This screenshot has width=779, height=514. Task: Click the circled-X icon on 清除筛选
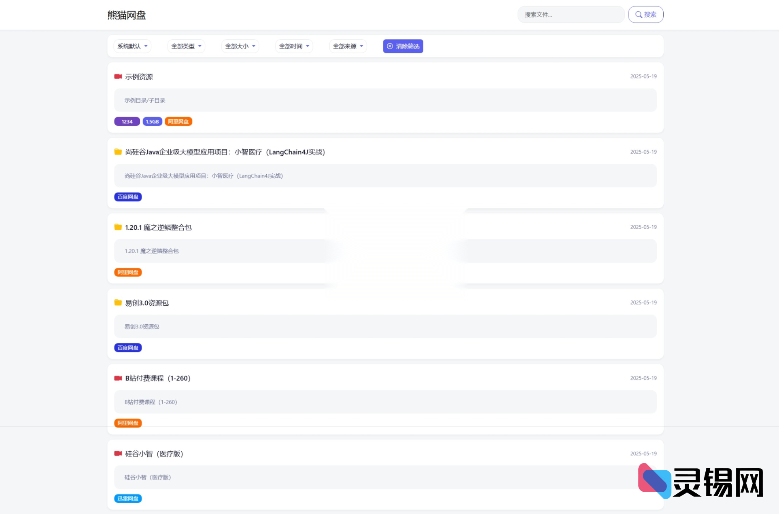coord(389,46)
